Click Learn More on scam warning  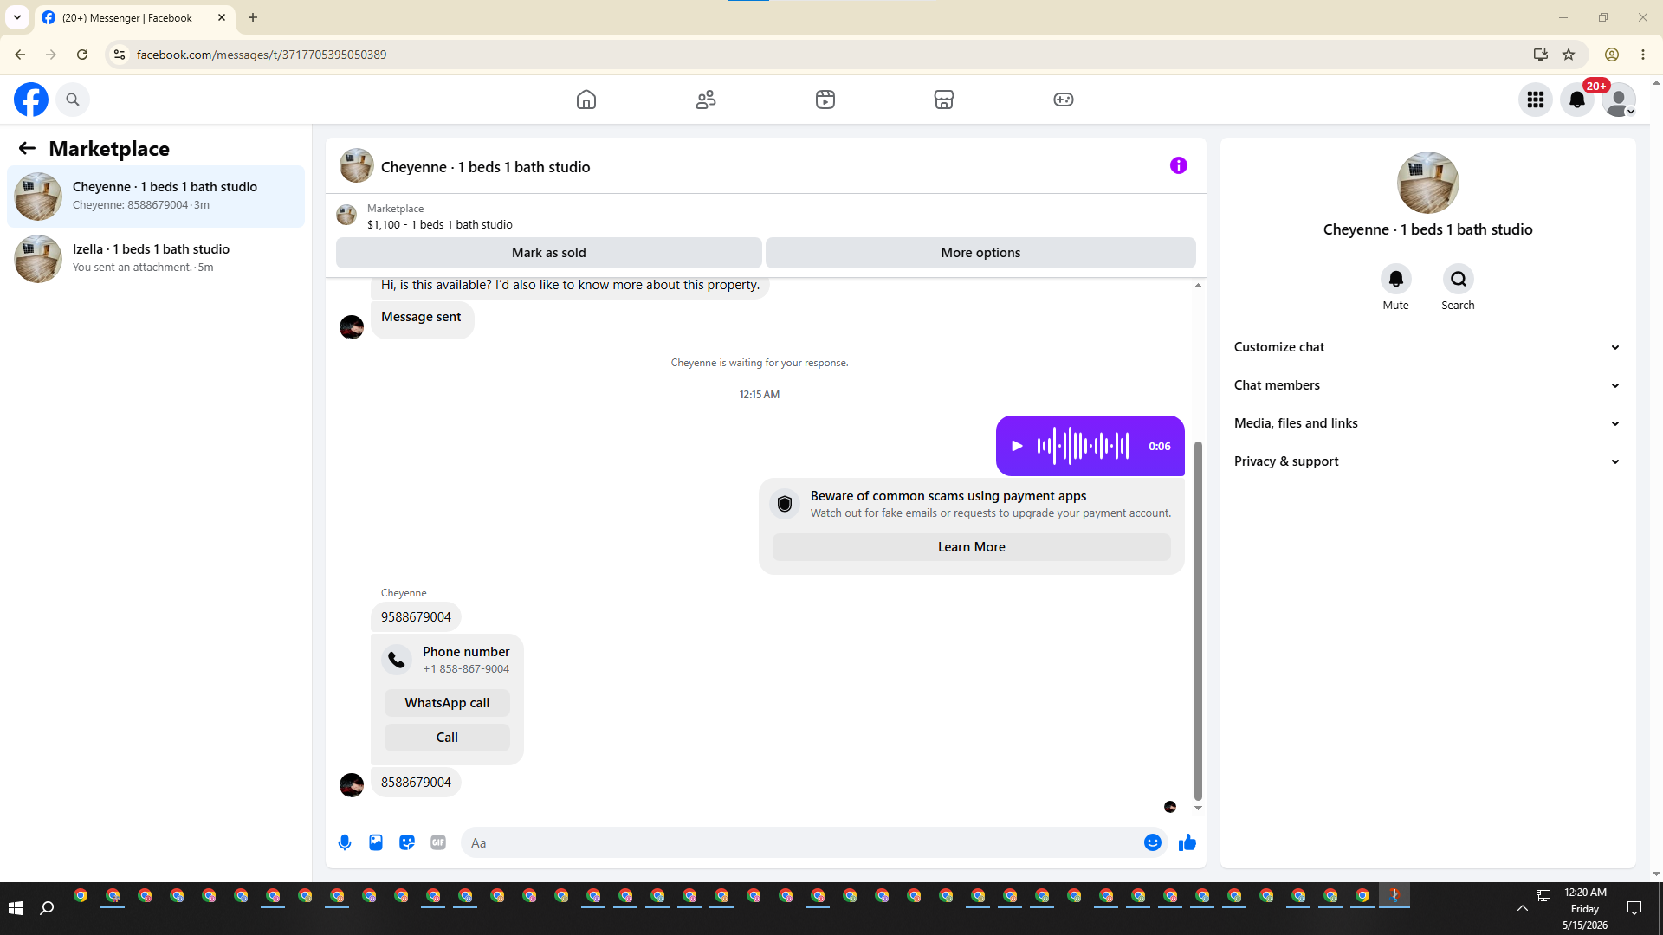coord(972,547)
